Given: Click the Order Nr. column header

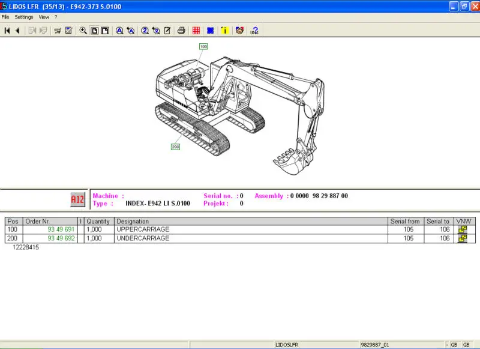Looking at the screenshot, I should (50, 221).
